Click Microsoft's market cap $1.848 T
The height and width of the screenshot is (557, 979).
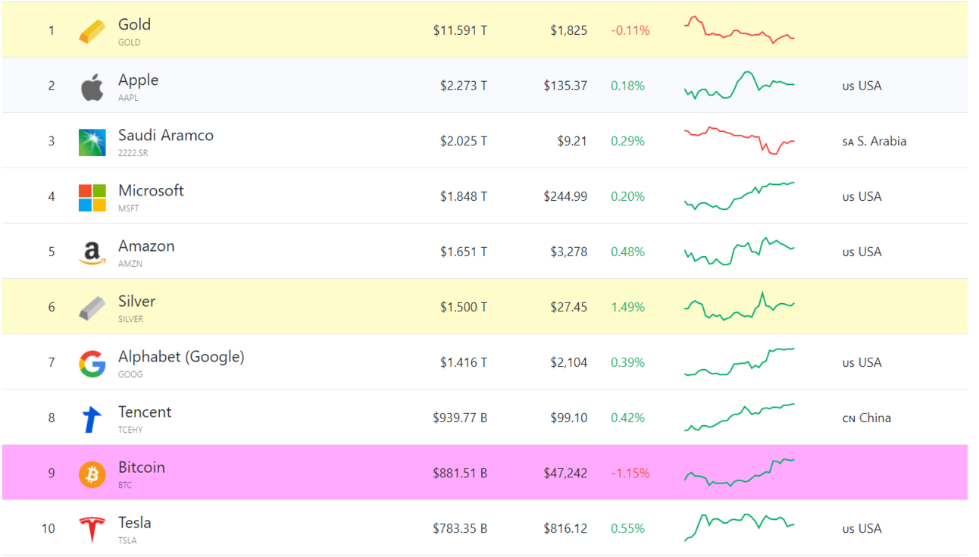click(464, 196)
